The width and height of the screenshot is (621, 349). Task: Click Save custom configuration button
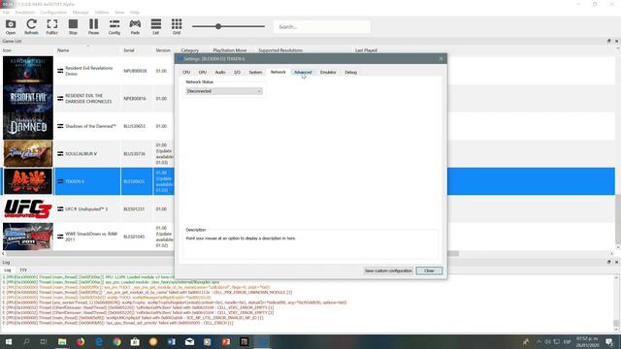[388, 270]
